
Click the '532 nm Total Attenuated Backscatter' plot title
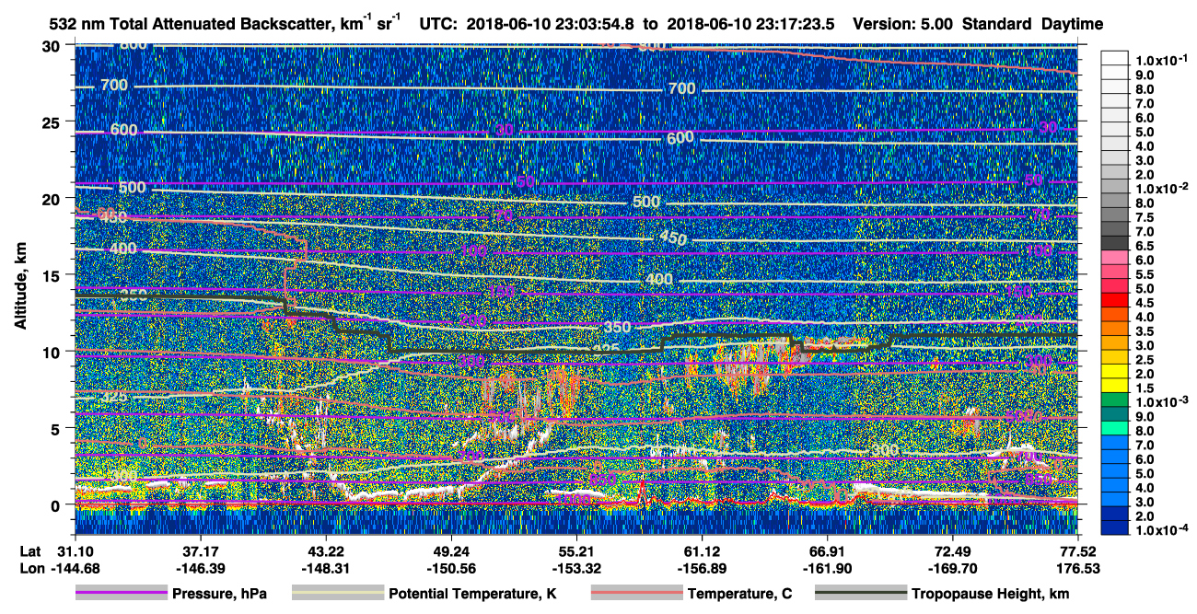[x=223, y=25]
